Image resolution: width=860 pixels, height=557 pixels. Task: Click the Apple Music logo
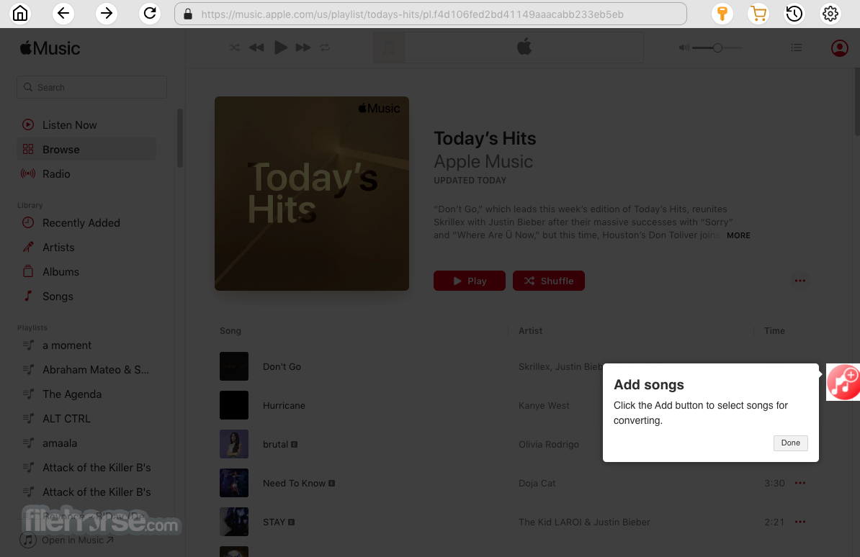pyautogui.click(x=50, y=48)
